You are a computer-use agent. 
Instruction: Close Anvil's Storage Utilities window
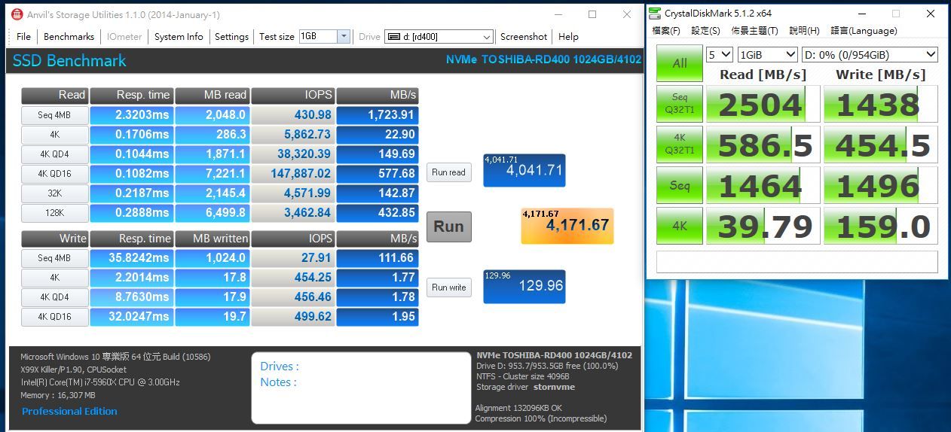[x=626, y=14]
